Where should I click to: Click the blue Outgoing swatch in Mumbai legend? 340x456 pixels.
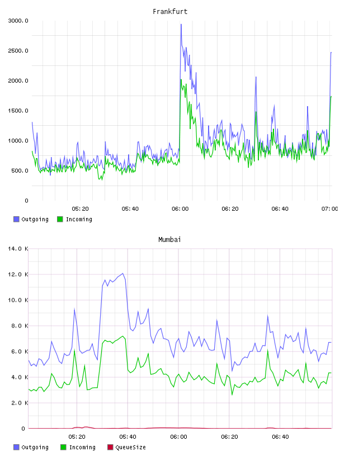16,447
